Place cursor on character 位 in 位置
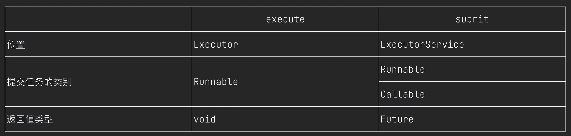The height and width of the screenshot is (136, 571). click(11, 45)
